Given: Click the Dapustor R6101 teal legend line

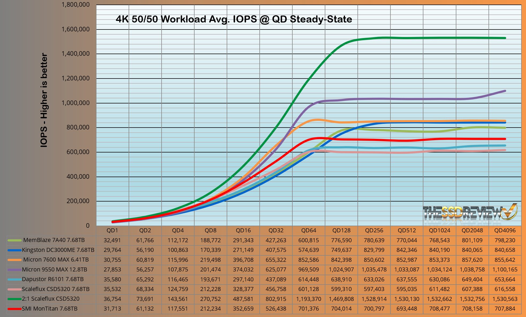Looking at the screenshot, I should pos(14,279).
